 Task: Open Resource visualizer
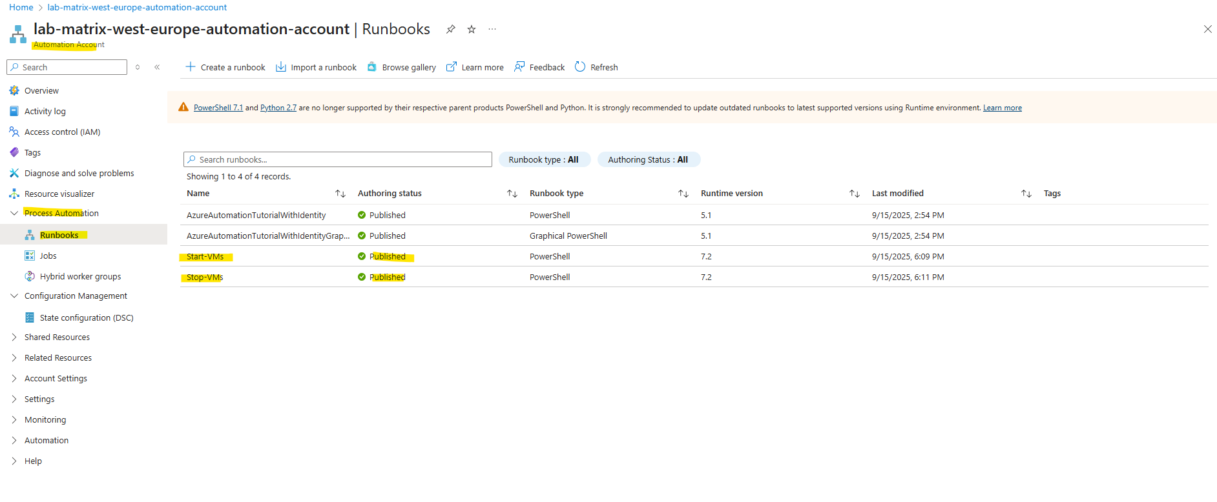[59, 194]
